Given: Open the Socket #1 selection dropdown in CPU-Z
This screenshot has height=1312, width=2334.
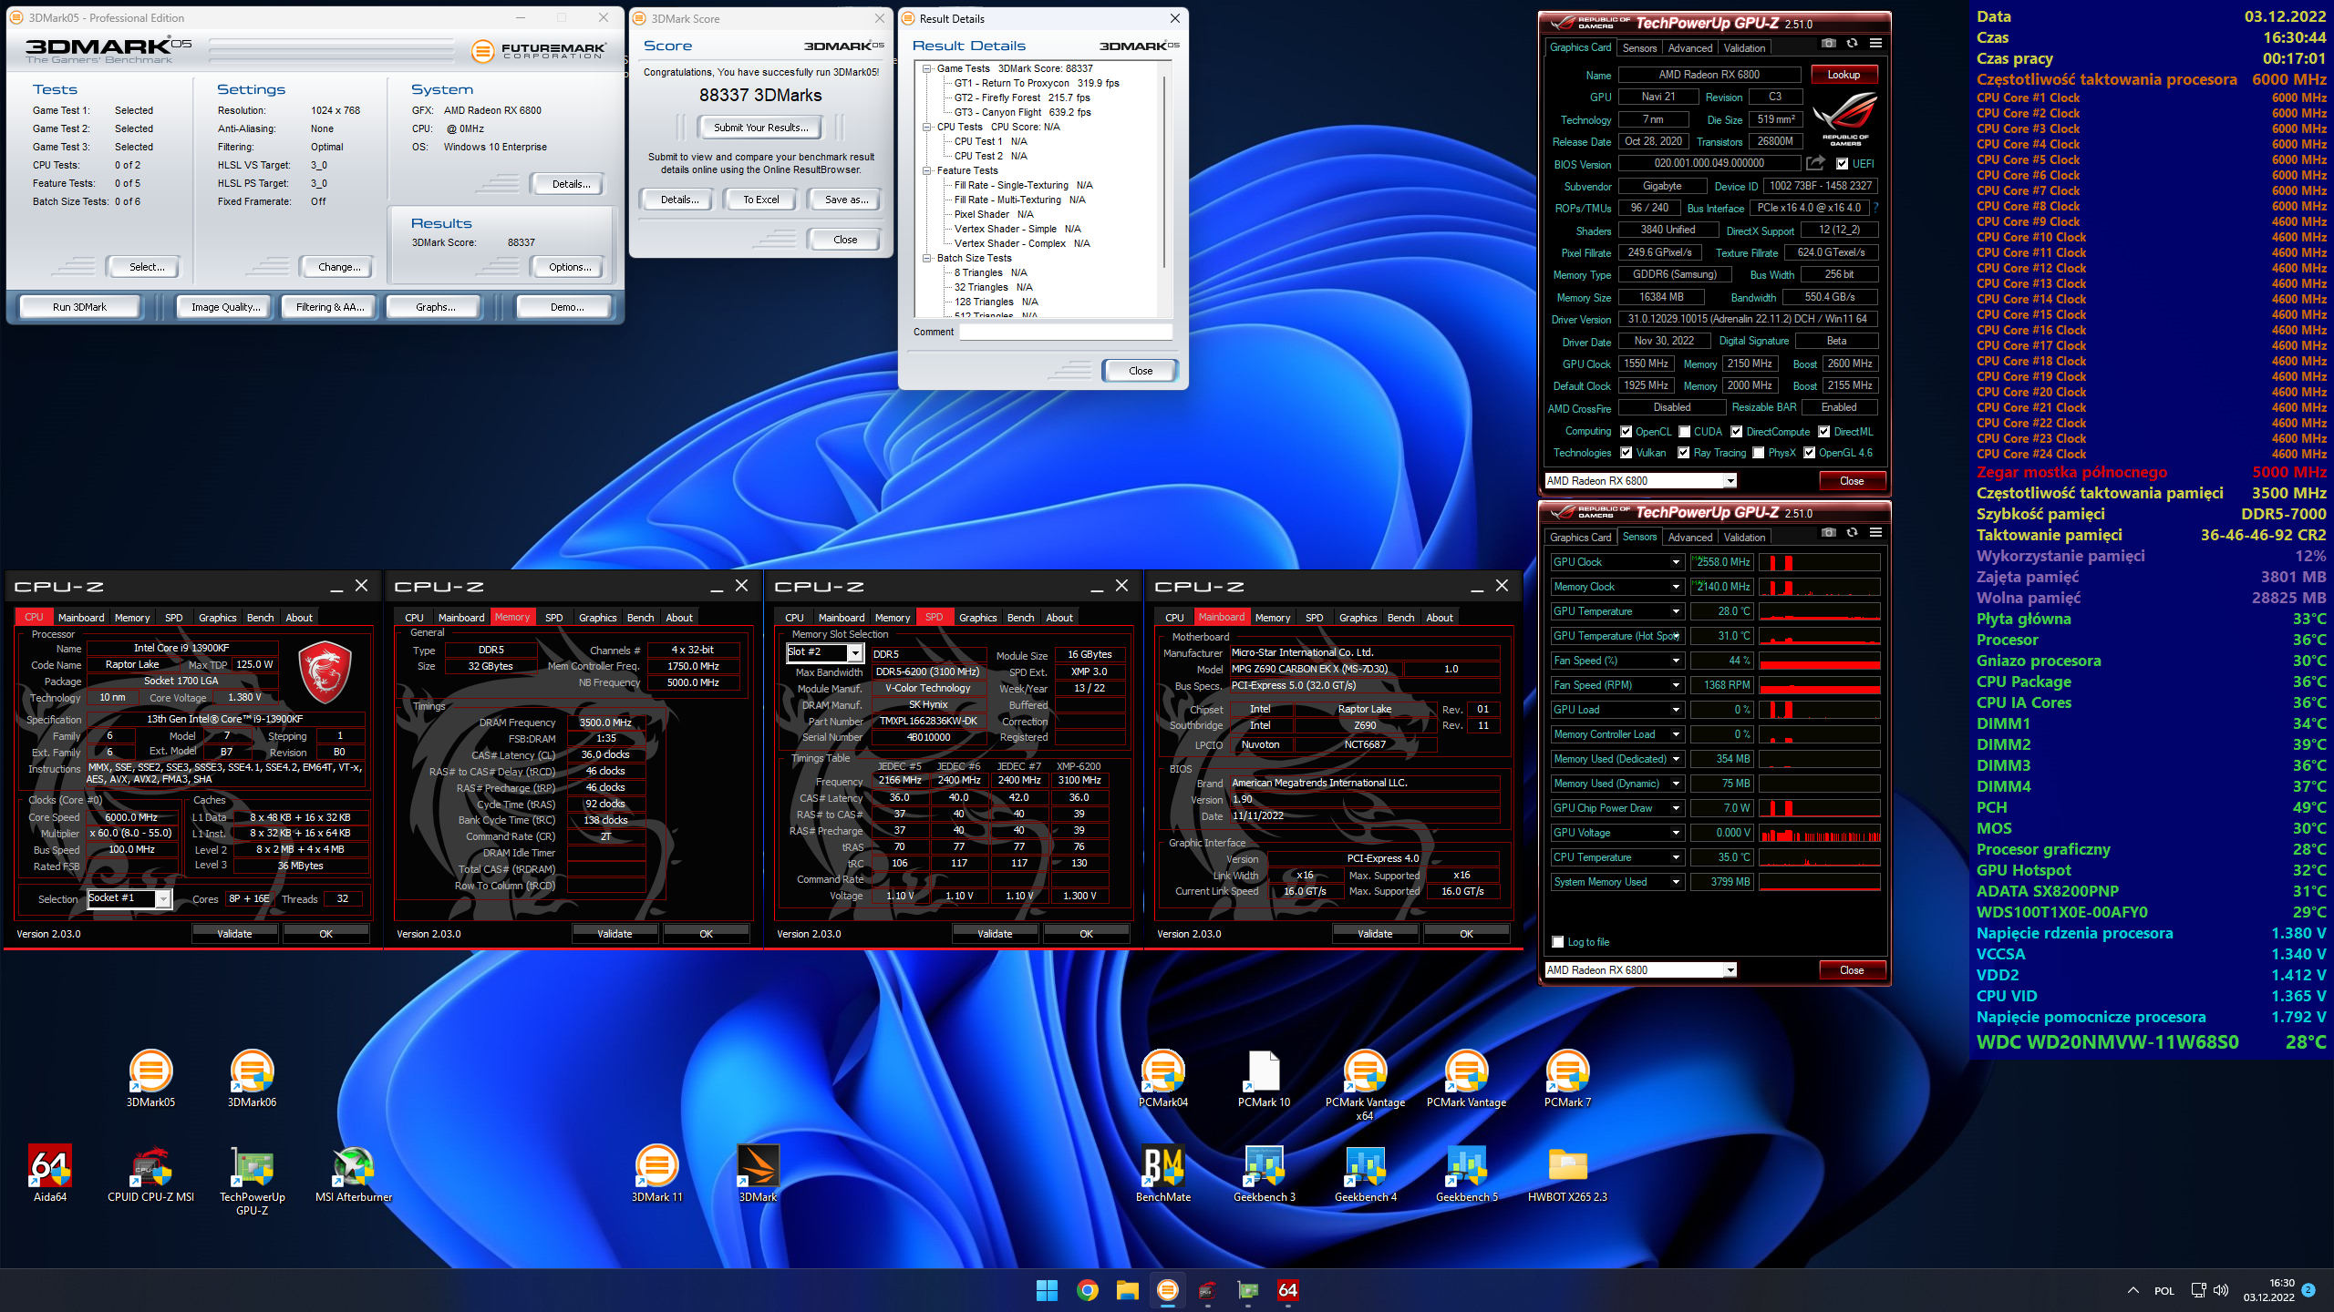Looking at the screenshot, I should coord(162,899).
